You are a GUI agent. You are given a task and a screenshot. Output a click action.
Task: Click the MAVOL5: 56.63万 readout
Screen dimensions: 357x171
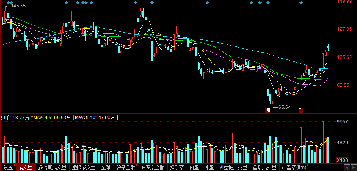click(x=52, y=118)
